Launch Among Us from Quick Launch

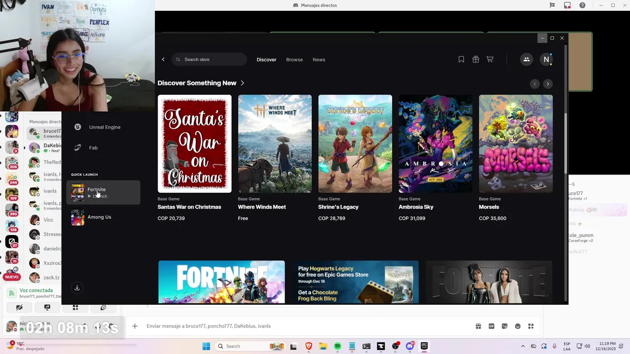click(x=103, y=217)
